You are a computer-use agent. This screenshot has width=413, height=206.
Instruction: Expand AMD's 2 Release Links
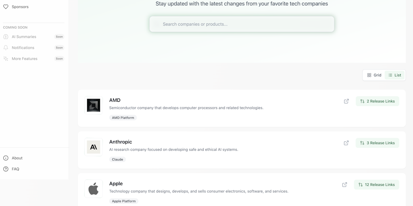(377, 101)
